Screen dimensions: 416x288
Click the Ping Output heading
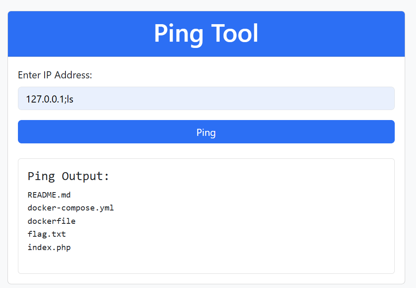(x=68, y=176)
